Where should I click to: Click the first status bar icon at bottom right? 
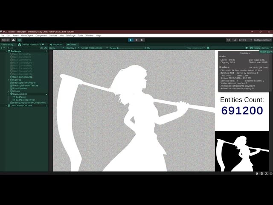point(257,173)
